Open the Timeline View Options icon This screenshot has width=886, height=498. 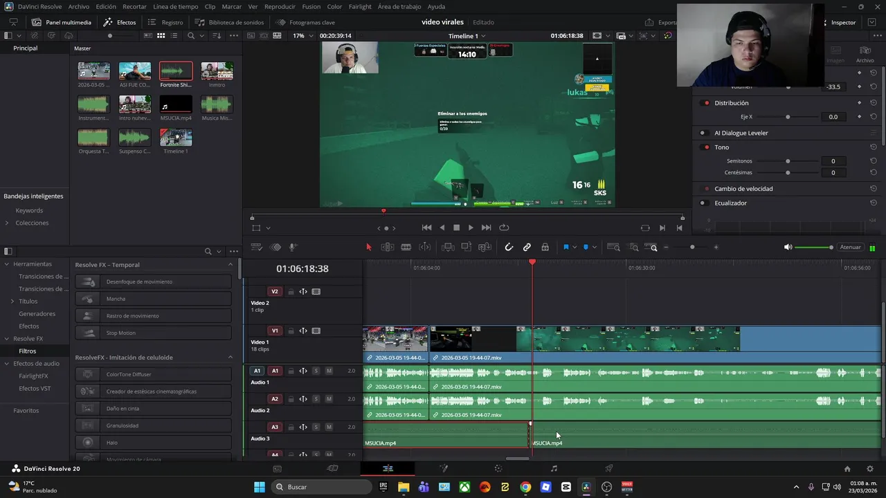[257, 247]
